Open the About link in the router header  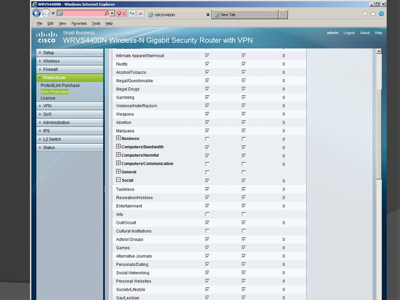[x=365, y=33]
